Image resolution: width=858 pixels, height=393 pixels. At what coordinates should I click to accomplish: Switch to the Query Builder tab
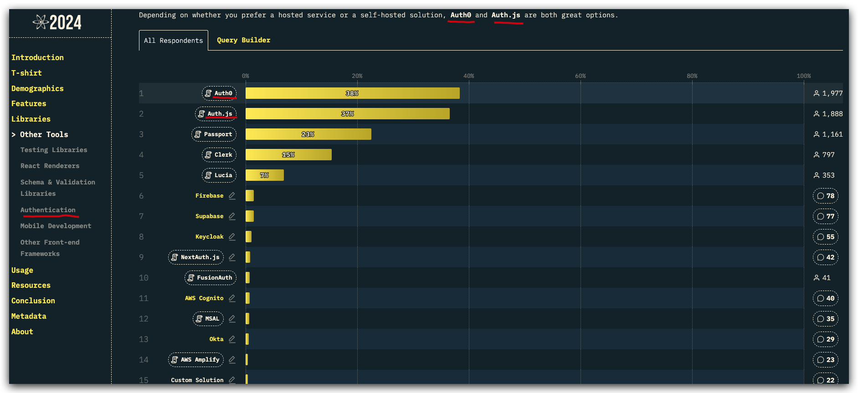click(244, 40)
